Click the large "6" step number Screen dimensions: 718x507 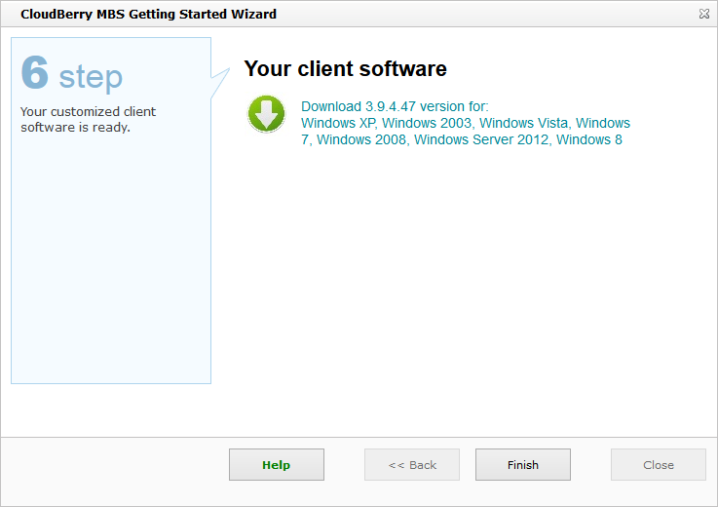(x=35, y=73)
